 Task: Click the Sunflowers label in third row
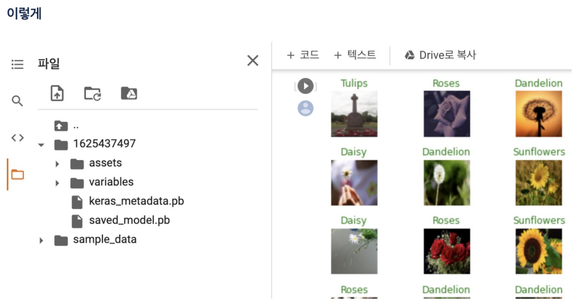pyautogui.click(x=539, y=220)
